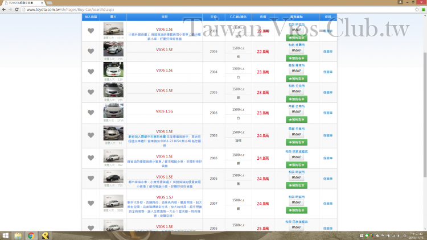This screenshot has height=240, width=427.
Task: Book a viewing for the black 24.8萬 VIOS
Action: 297,185
